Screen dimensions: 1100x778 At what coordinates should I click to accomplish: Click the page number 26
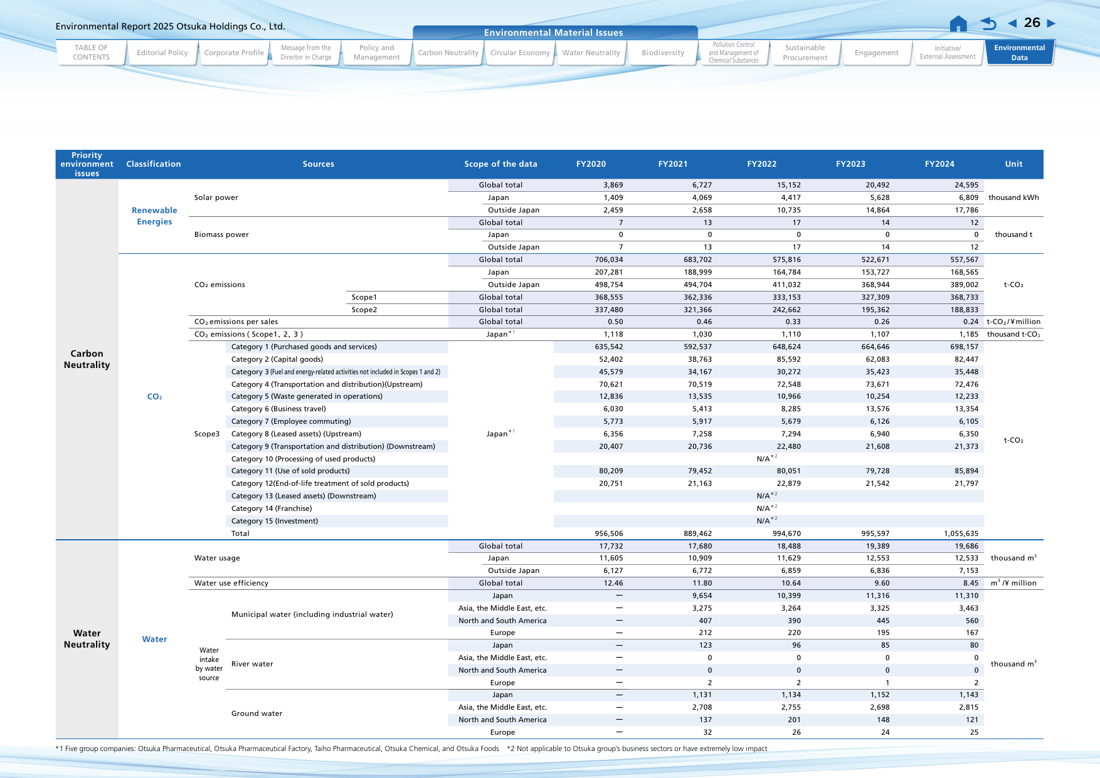pos(1032,23)
